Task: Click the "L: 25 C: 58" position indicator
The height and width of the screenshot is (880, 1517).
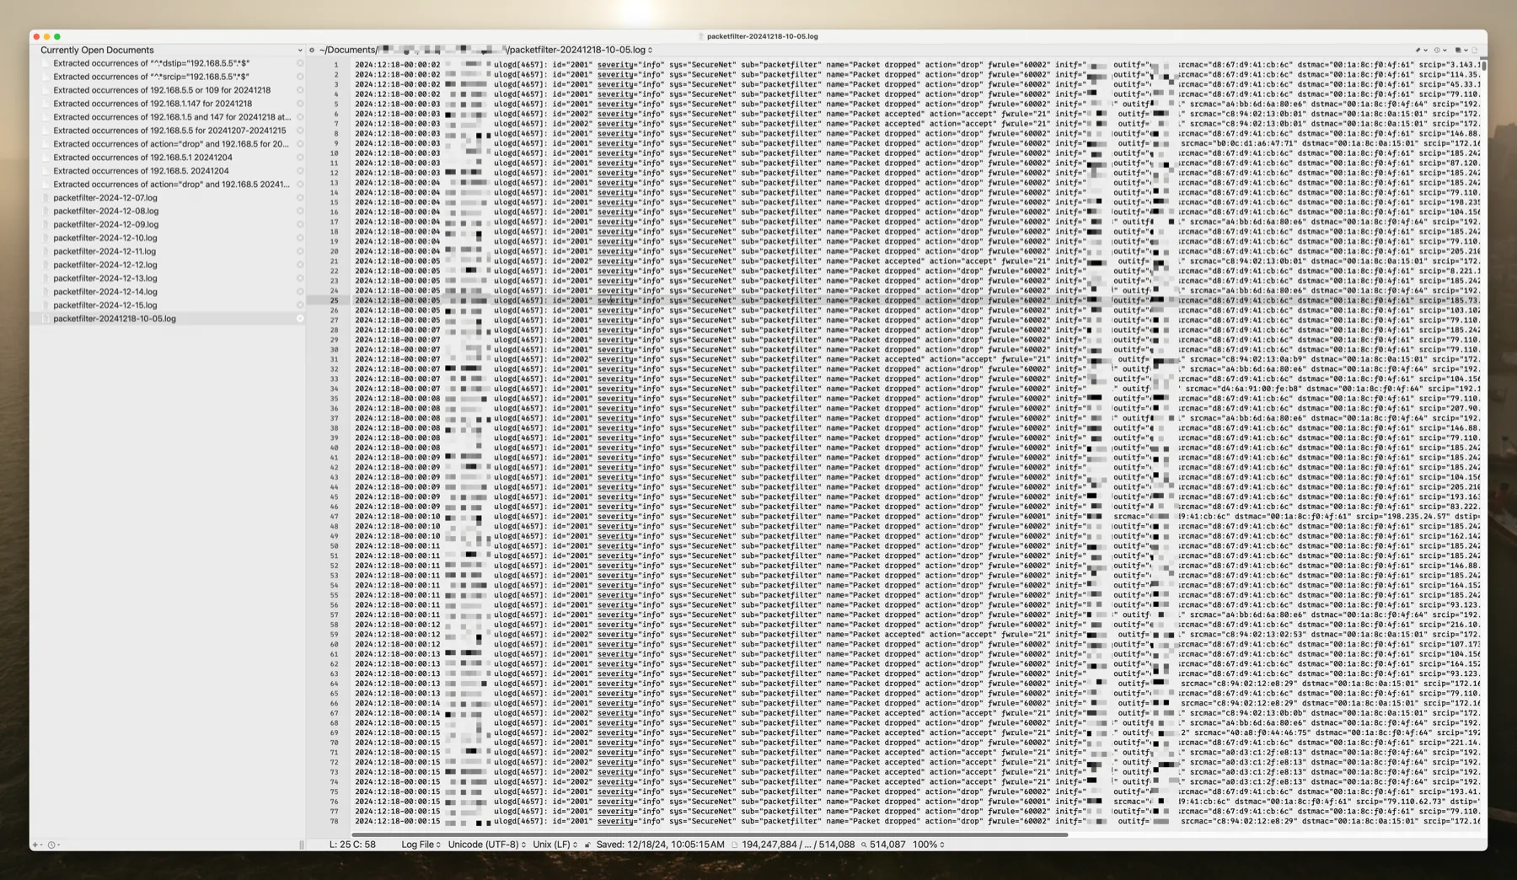Action: (352, 844)
